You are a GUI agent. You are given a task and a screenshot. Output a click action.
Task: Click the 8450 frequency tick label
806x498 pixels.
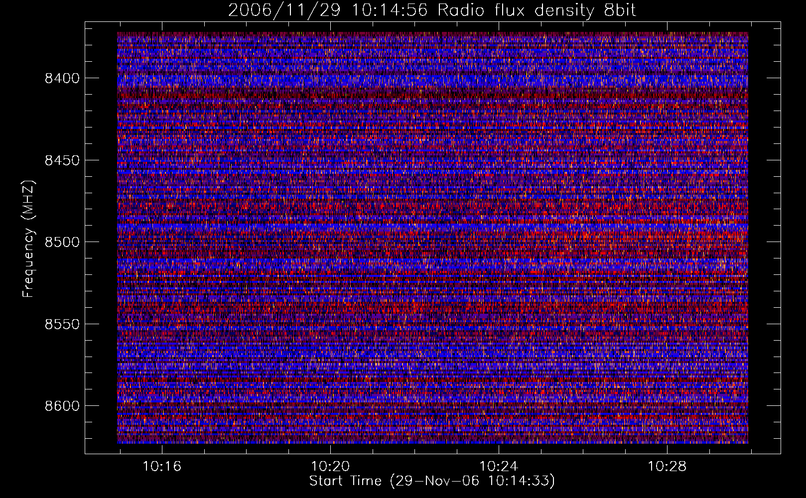pos(62,160)
